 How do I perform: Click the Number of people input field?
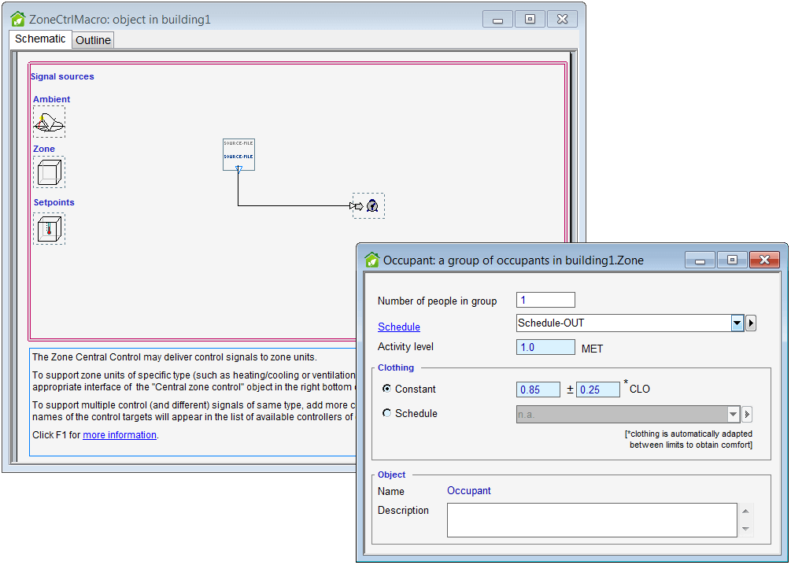tap(545, 300)
